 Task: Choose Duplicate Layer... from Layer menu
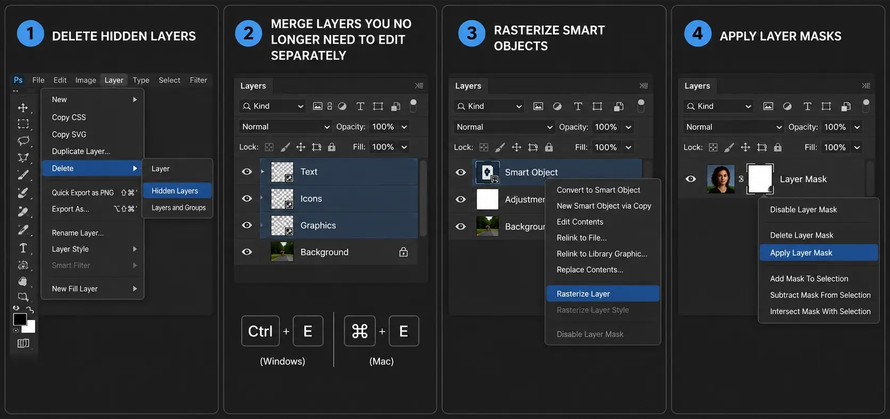81,151
